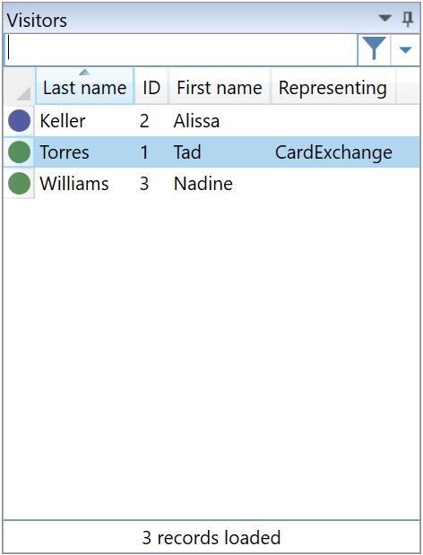Click the green status circle for Torres
This screenshot has width=423, height=555.
19,152
